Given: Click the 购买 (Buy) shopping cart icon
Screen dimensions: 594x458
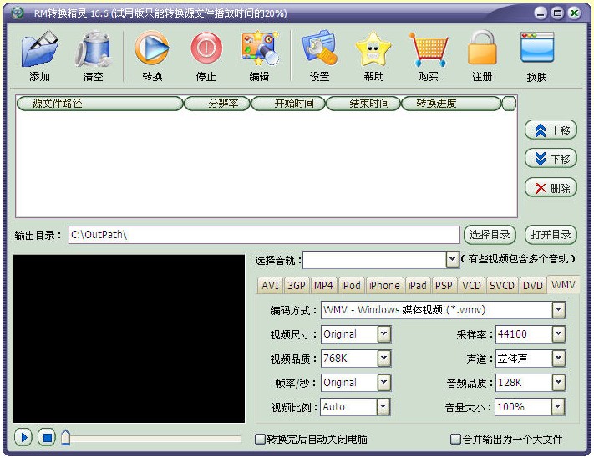Looking at the screenshot, I should (428, 48).
